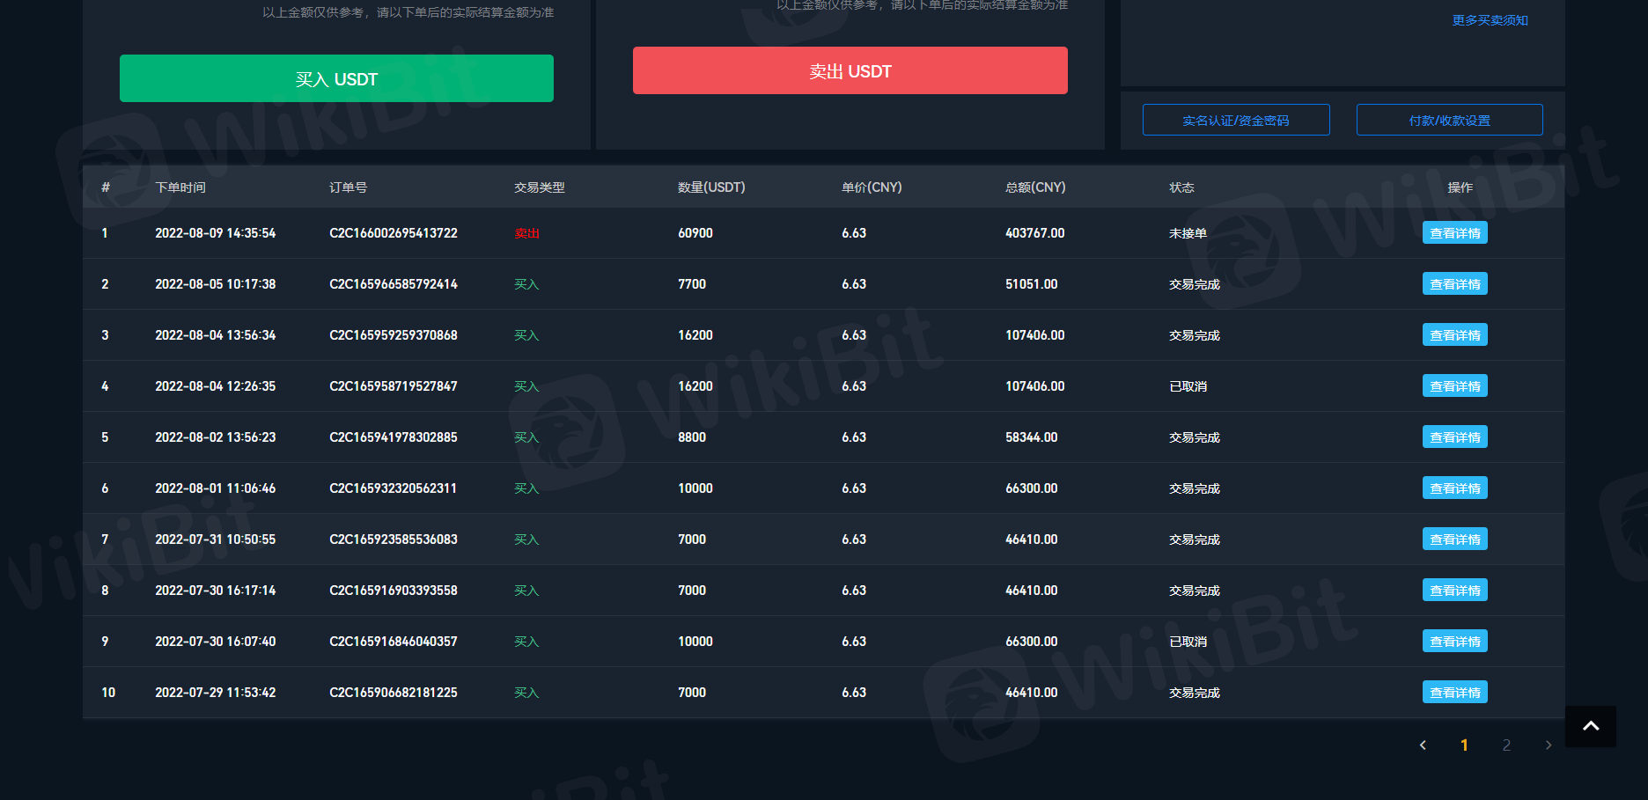View details for order C2C165916903393558
Screen dimensions: 1648x800
point(1454,591)
